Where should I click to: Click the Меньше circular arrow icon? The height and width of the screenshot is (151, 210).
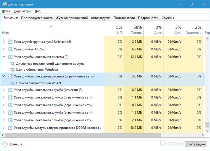(x=5, y=144)
